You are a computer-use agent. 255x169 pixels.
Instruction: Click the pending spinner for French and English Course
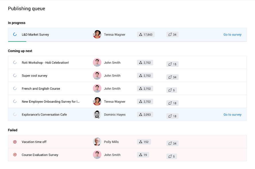pos(15,89)
